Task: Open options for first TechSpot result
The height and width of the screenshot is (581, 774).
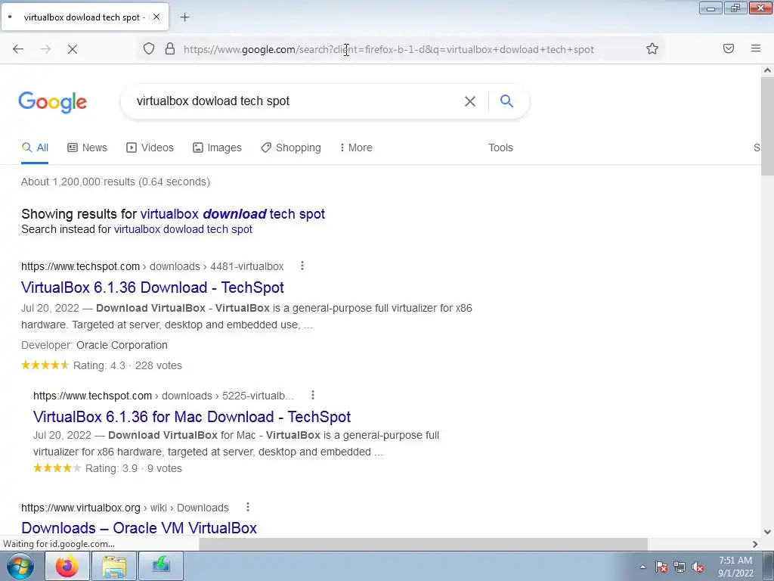Action: coord(302,266)
